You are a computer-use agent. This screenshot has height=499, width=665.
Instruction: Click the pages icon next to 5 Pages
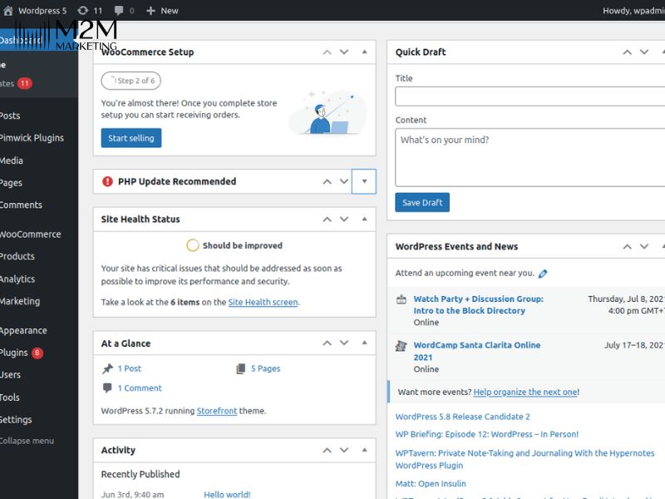(240, 368)
